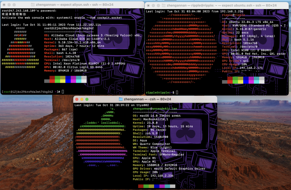
Task: Click the 'Uptime: 22 secs' line
Action: (x=235, y=33)
